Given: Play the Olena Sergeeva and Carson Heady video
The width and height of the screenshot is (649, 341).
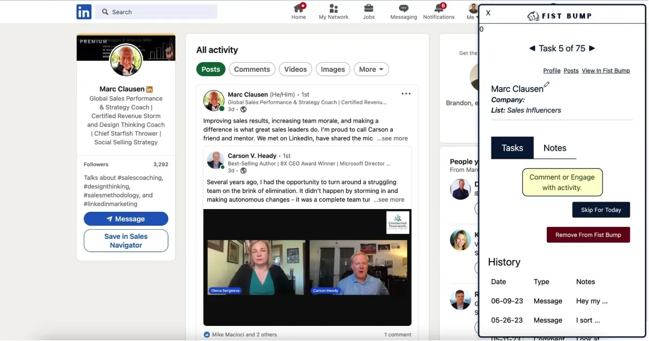Looking at the screenshot, I should [307, 268].
